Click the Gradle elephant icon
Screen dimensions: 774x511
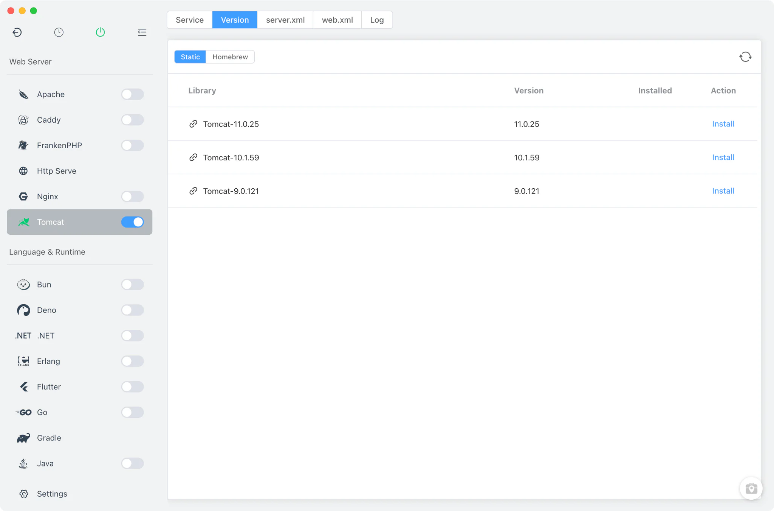[23, 438]
